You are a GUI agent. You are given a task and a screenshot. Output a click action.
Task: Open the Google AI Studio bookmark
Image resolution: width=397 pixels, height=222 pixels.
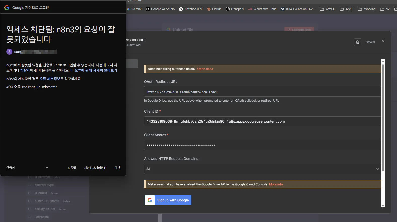[x=160, y=9]
